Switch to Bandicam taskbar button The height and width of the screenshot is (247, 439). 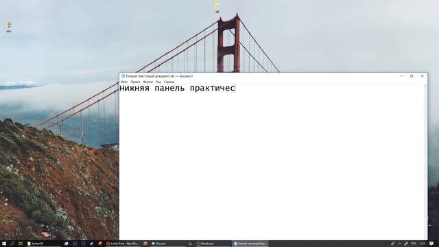[x=213, y=244]
